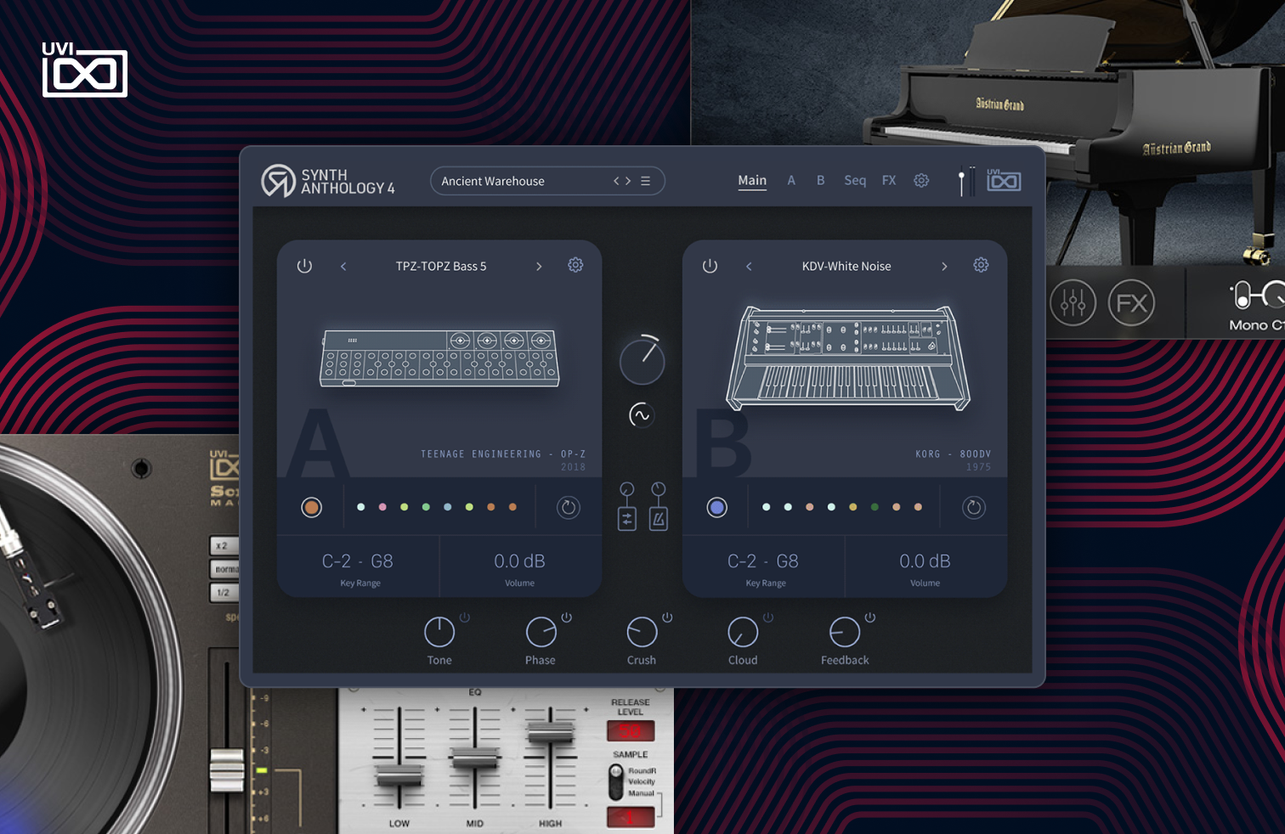This screenshot has width=1285, height=834.
Task: Open the Seq tab
Action: [855, 180]
